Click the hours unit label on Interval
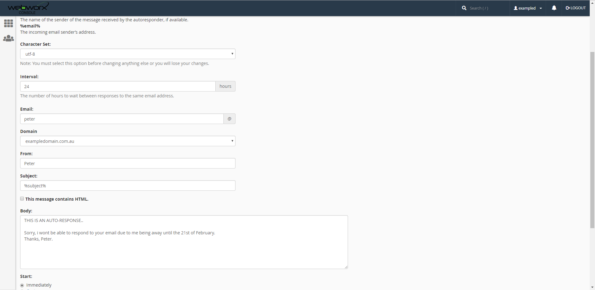Image resolution: width=595 pixels, height=290 pixels. [225, 86]
